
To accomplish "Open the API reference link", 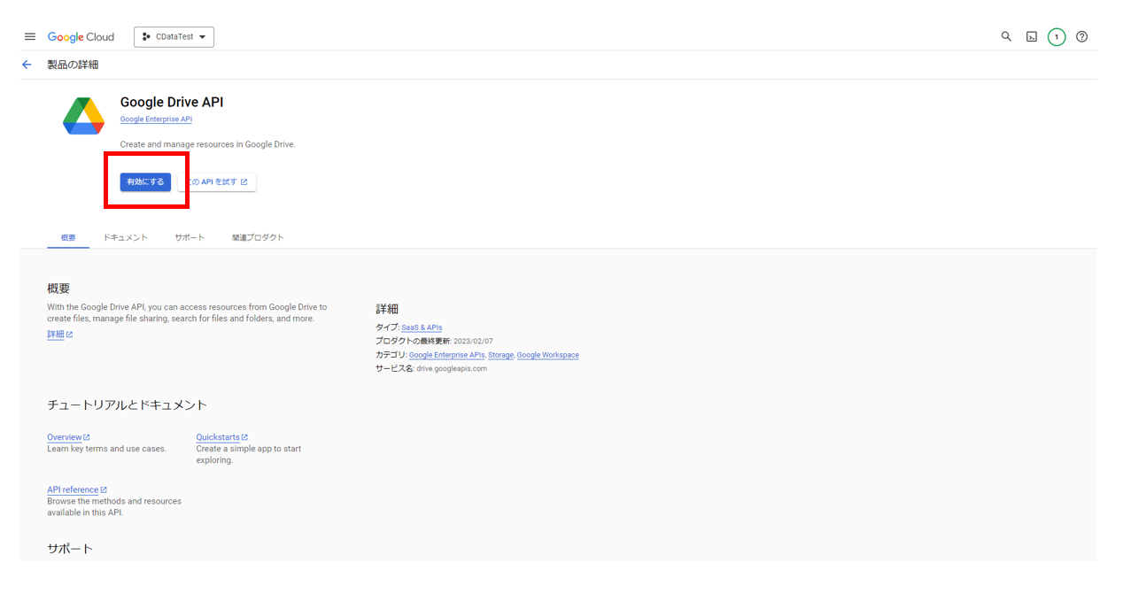I will (77, 489).
